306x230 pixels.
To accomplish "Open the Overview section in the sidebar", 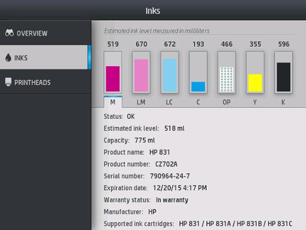I will click(45, 33).
